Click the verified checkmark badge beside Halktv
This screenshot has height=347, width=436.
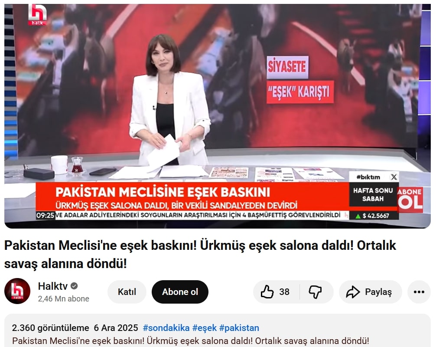click(x=74, y=286)
